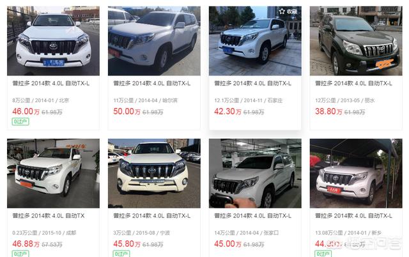Open the Xinxiang Prado photo under canopy

click(356, 173)
